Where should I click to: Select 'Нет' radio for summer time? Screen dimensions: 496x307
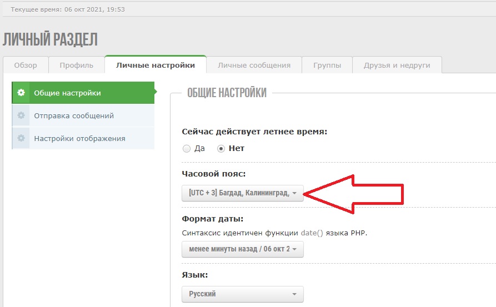(x=221, y=149)
